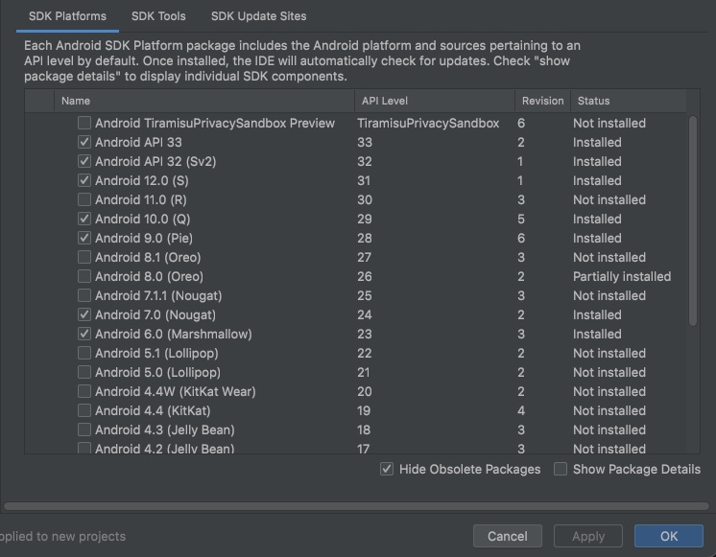Confirm with the OK button

tap(669, 537)
